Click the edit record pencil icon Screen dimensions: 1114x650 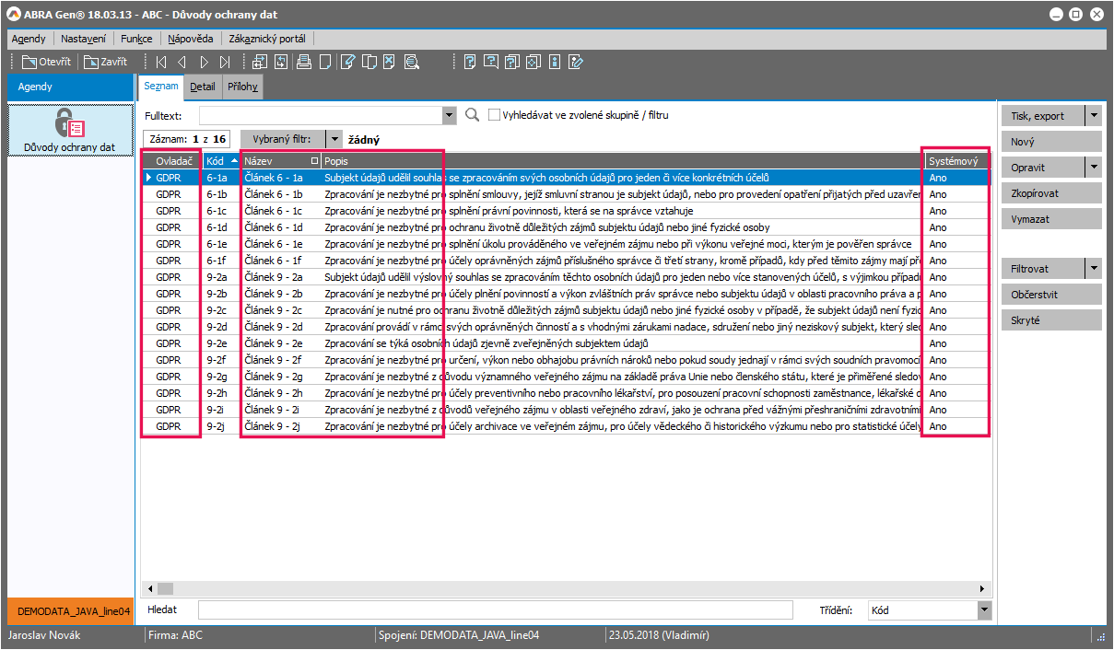tap(347, 63)
